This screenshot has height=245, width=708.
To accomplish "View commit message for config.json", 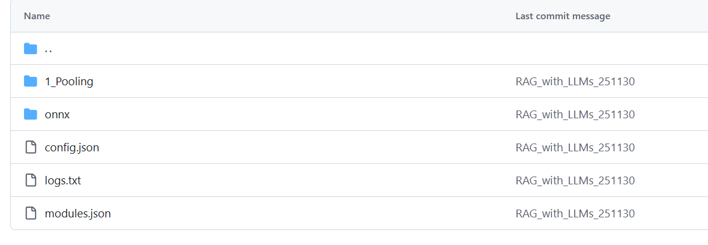I will click(575, 148).
